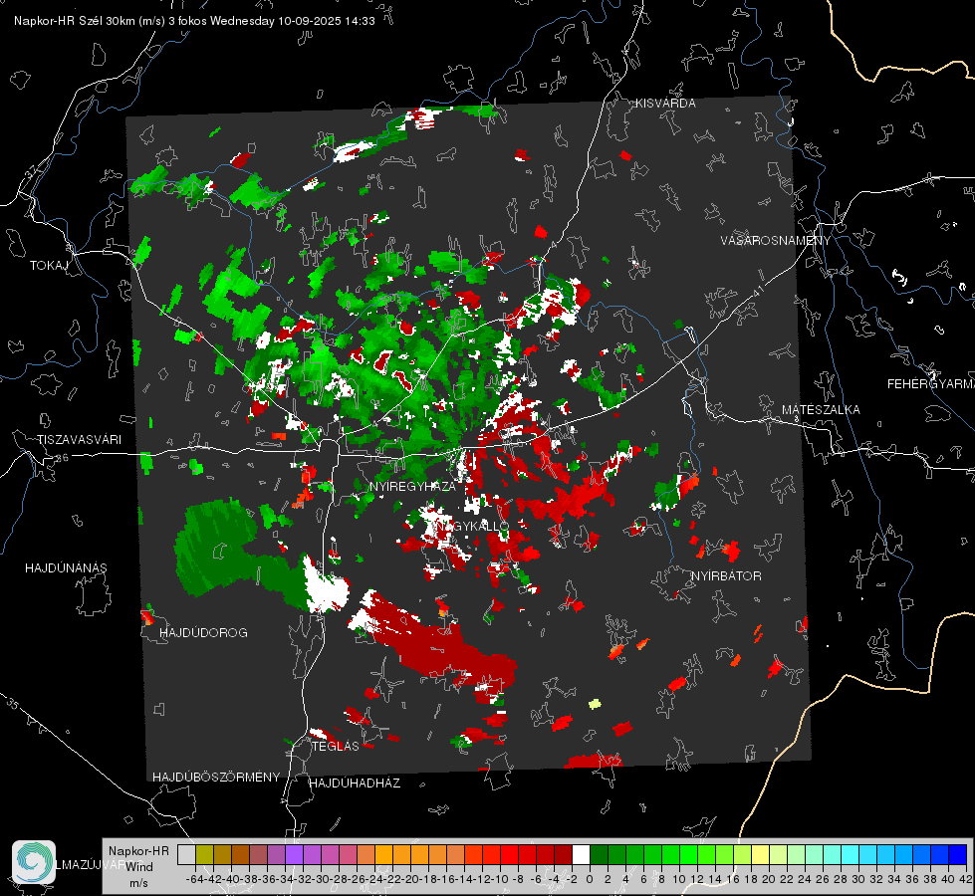The height and width of the screenshot is (896, 975).
Task: Click the VÁSÁROSNAMÉNY label
Action: [x=776, y=241]
